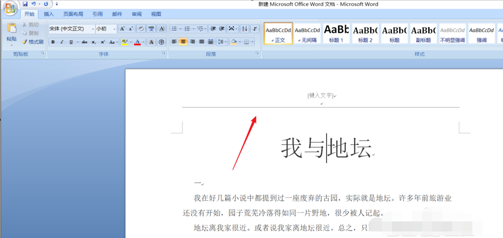Show or hide paragraph marks
This screenshot has width=503, height=238.
point(255,29)
